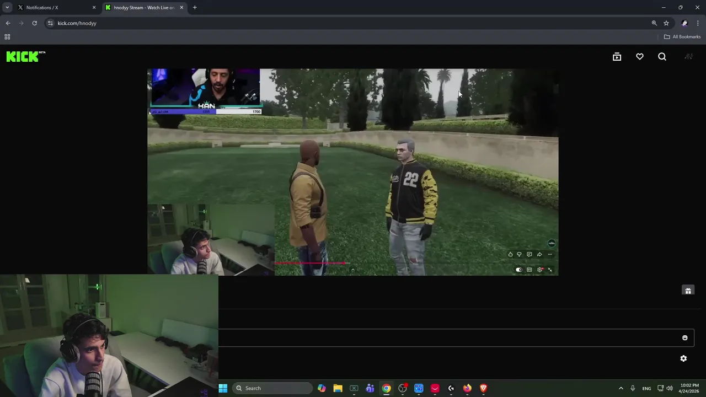This screenshot has height=397, width=706.
Task: Open the player's three-dot more options
Action: coord(550,254)
